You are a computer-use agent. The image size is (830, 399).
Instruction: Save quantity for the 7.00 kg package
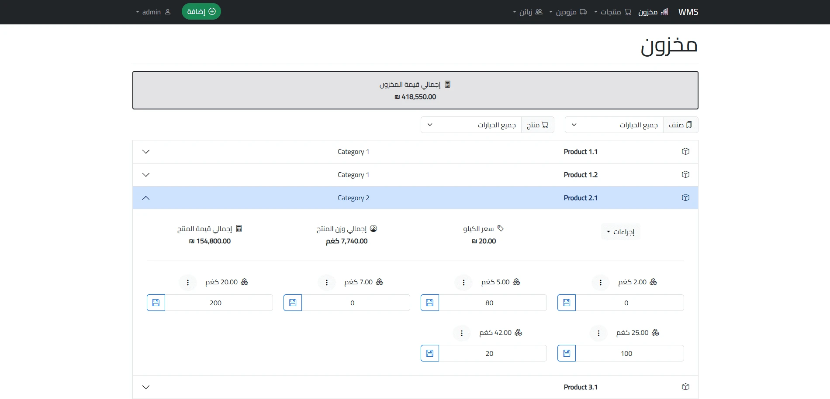(293, 303)
